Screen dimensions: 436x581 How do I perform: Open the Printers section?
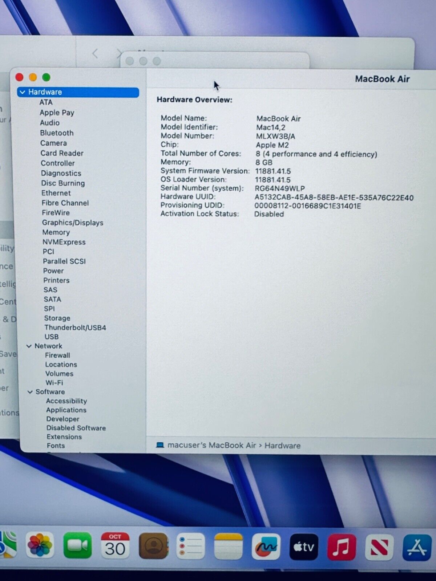(x=56, y=280)
